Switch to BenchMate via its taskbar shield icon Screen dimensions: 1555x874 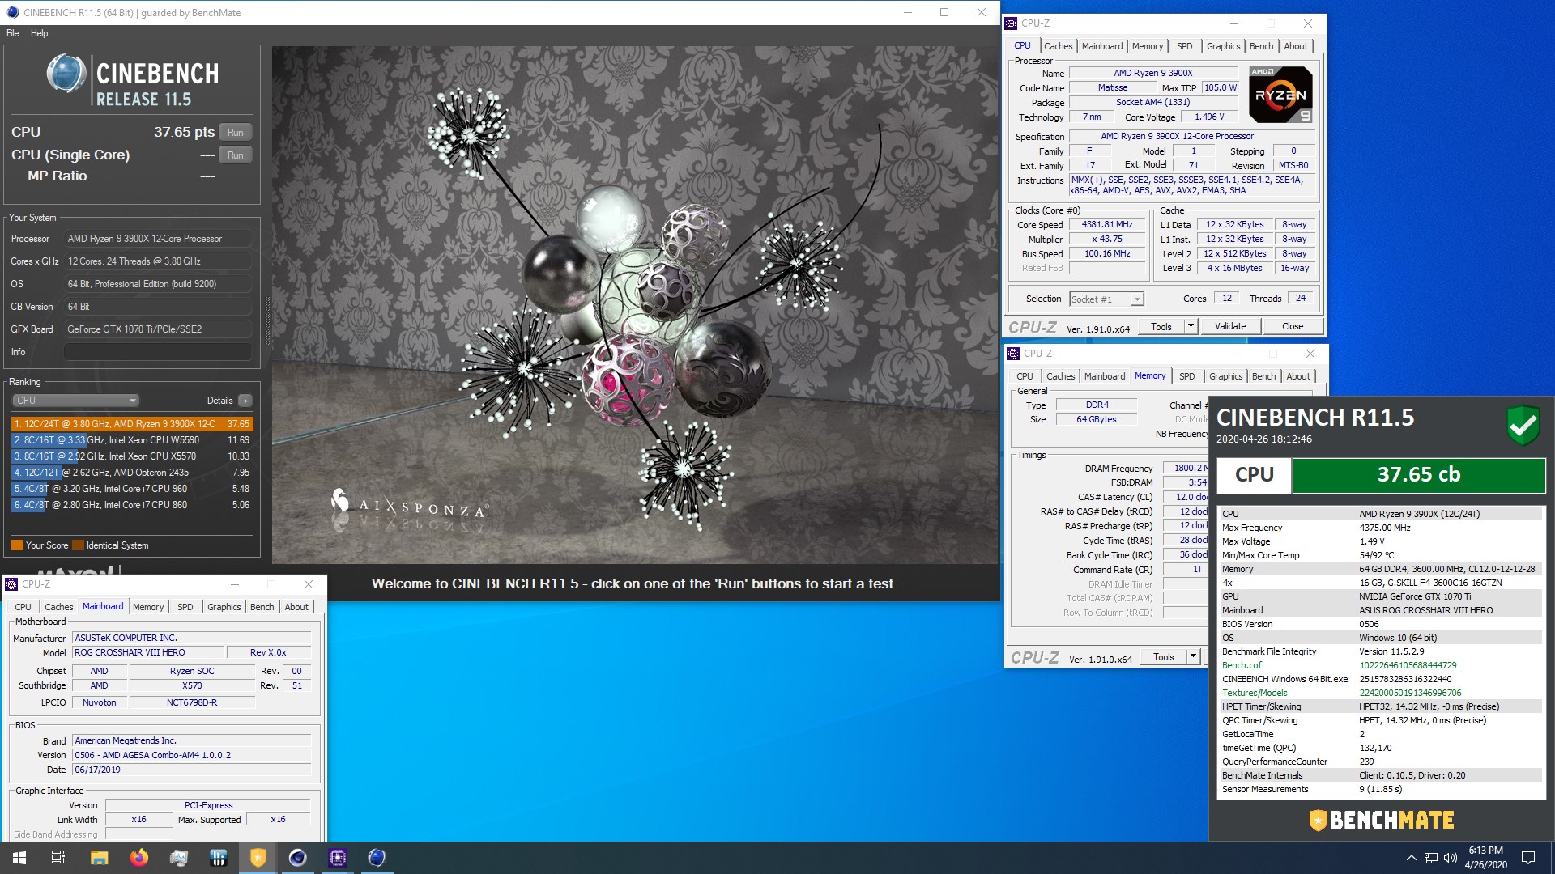click(258, 858)
